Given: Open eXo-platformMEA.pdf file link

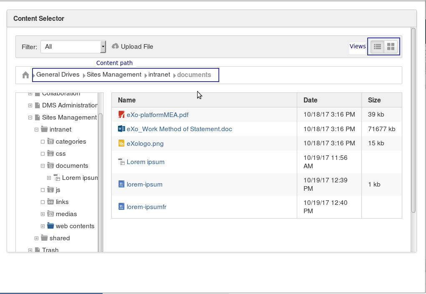Looking at the screenshot, I should point(158,115).
